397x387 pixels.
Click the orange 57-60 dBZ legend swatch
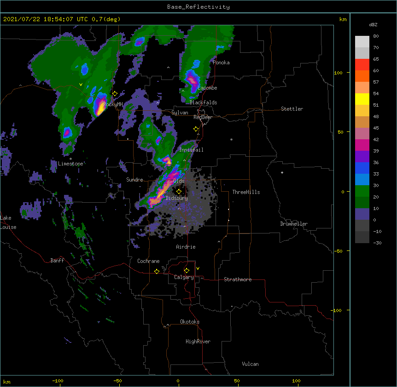pos(362,76)
